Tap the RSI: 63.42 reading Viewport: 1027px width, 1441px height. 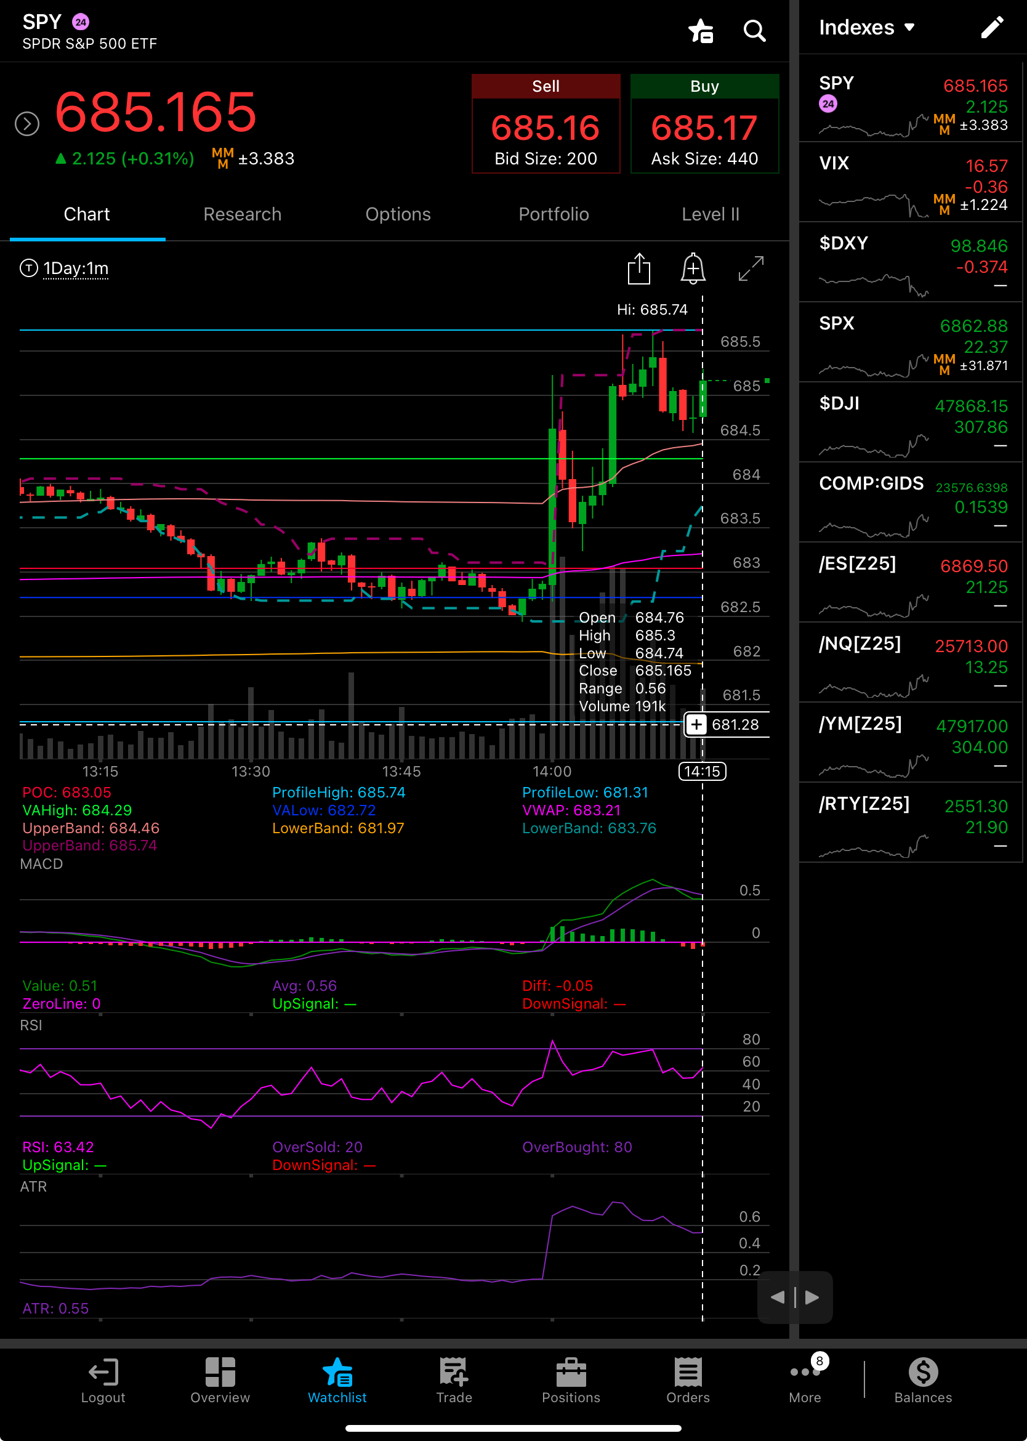tap(58, 1147)
